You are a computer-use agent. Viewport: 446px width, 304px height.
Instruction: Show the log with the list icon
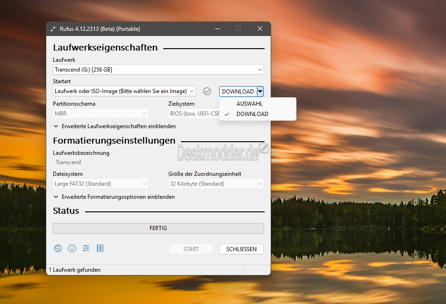(100, 248)
